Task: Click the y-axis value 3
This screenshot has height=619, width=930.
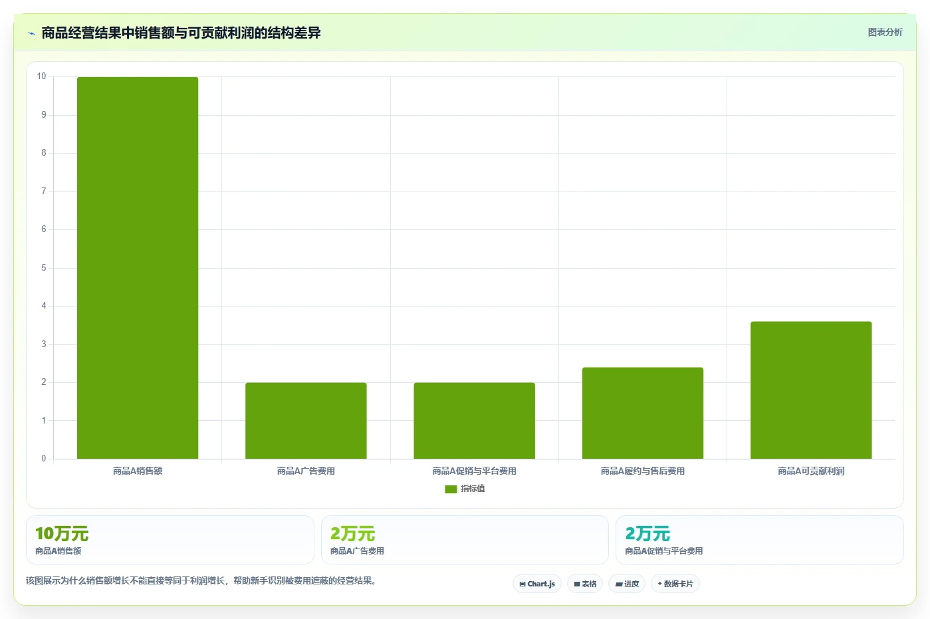Action: [x=44, y=344]
